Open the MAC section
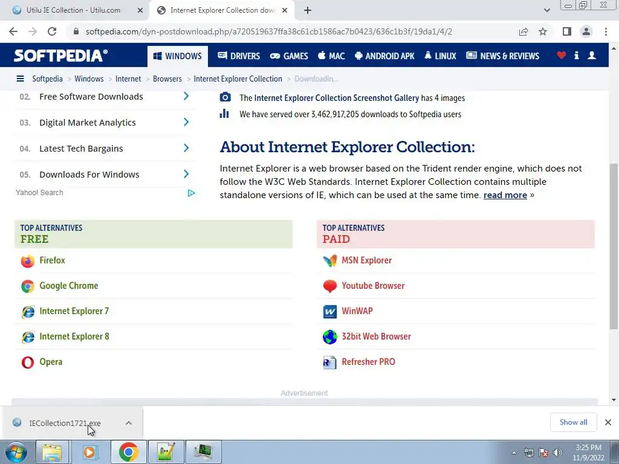Viewport: 619px width, 464px height. 332,56
